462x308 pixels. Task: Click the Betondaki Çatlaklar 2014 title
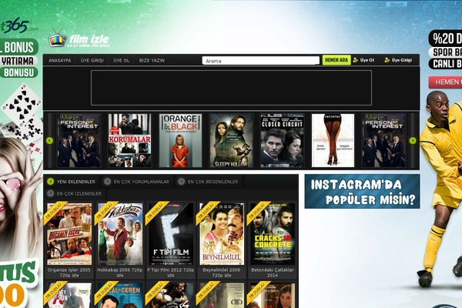[x=273, y=273]
